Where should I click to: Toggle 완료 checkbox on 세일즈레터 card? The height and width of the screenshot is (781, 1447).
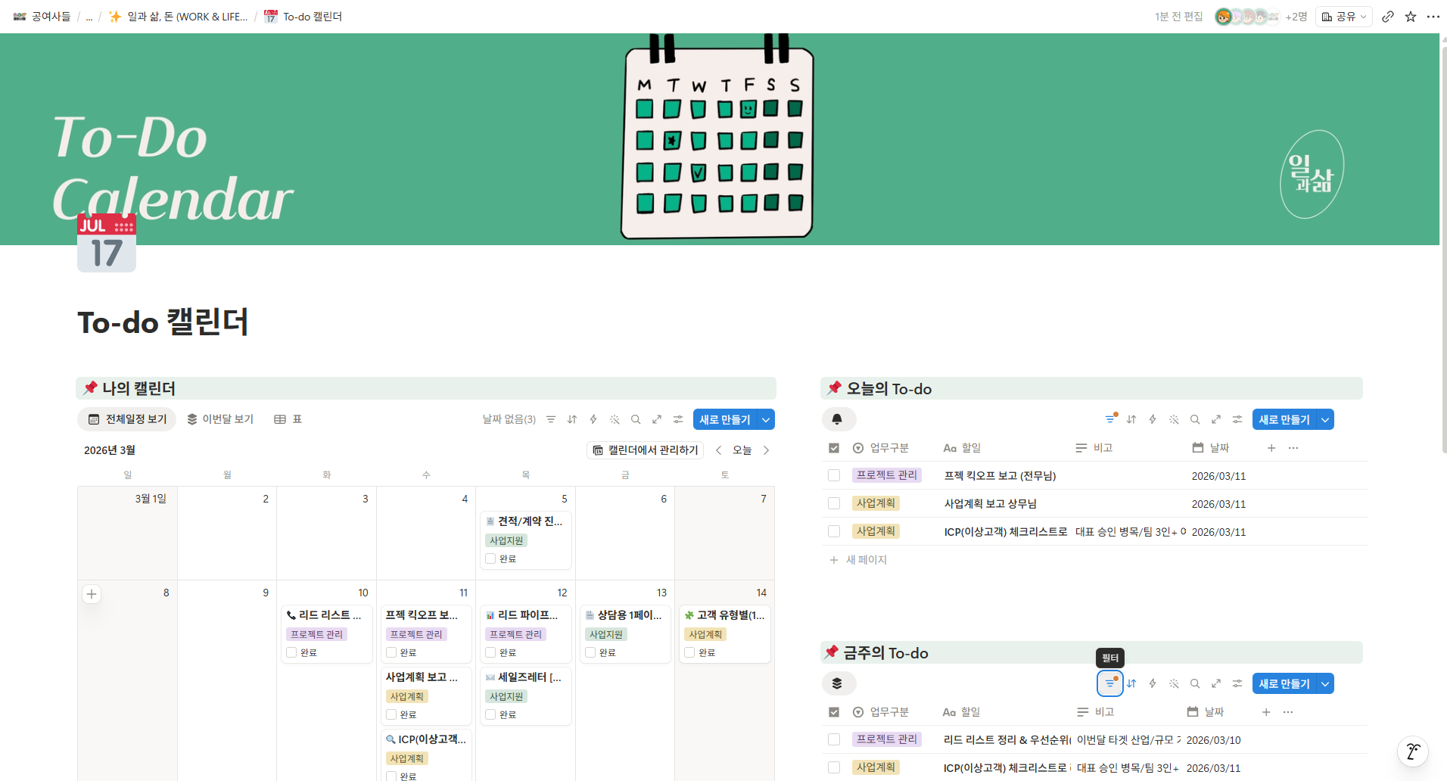point(490,714)
